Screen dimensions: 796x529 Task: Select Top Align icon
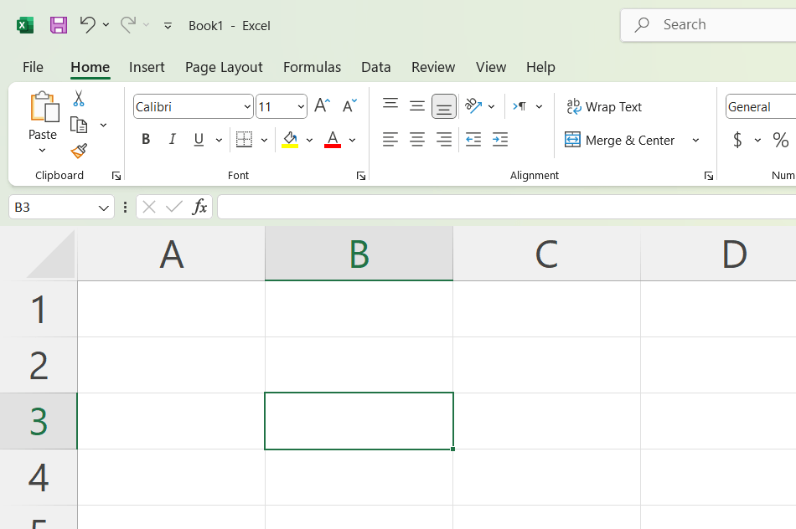tap(390, 105)
